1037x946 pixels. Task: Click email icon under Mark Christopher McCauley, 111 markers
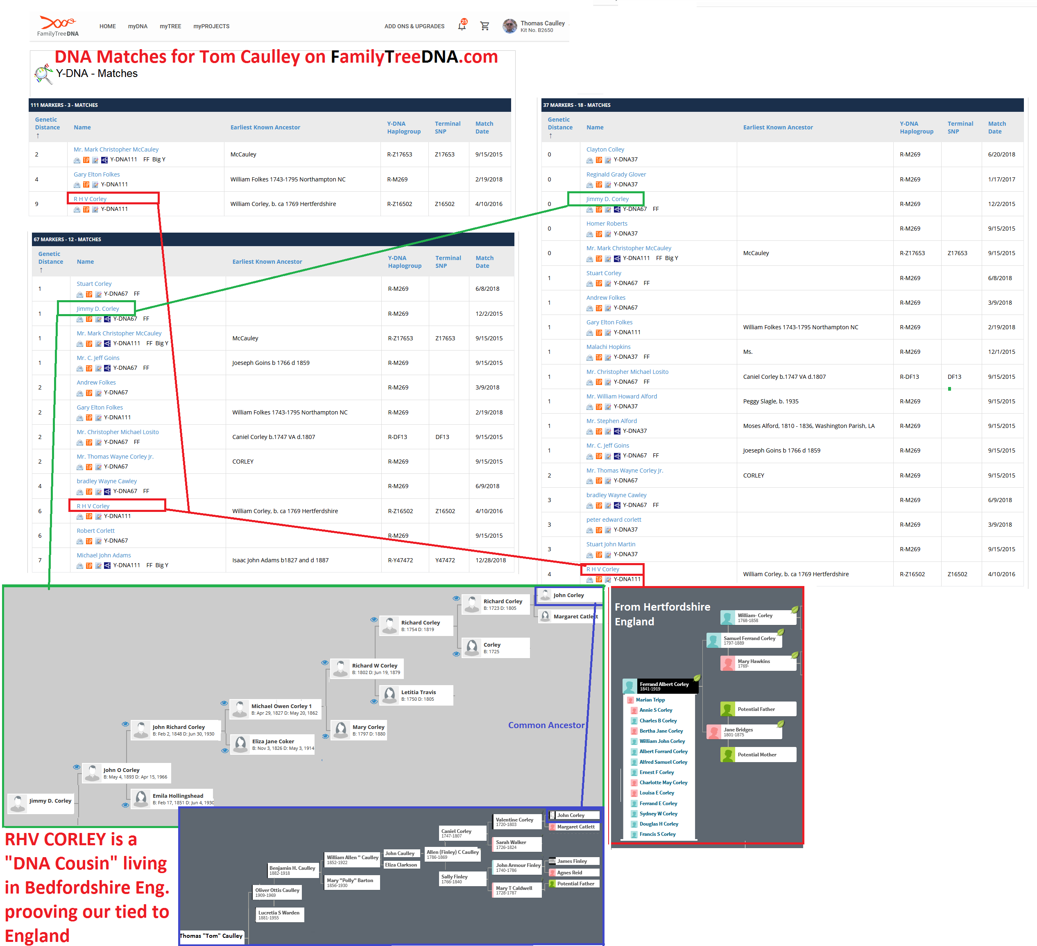click(x=77, y=160)
